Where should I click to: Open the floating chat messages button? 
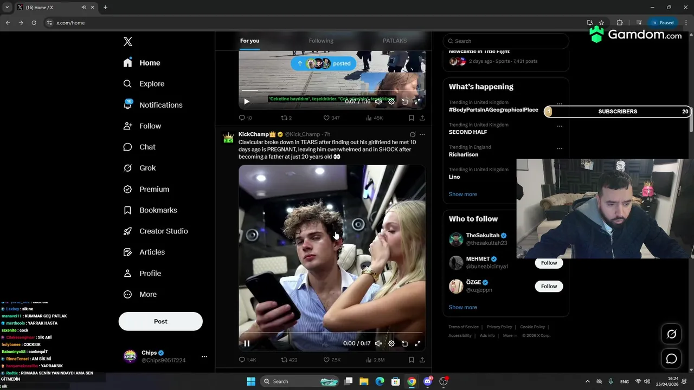tap(671, 359)
